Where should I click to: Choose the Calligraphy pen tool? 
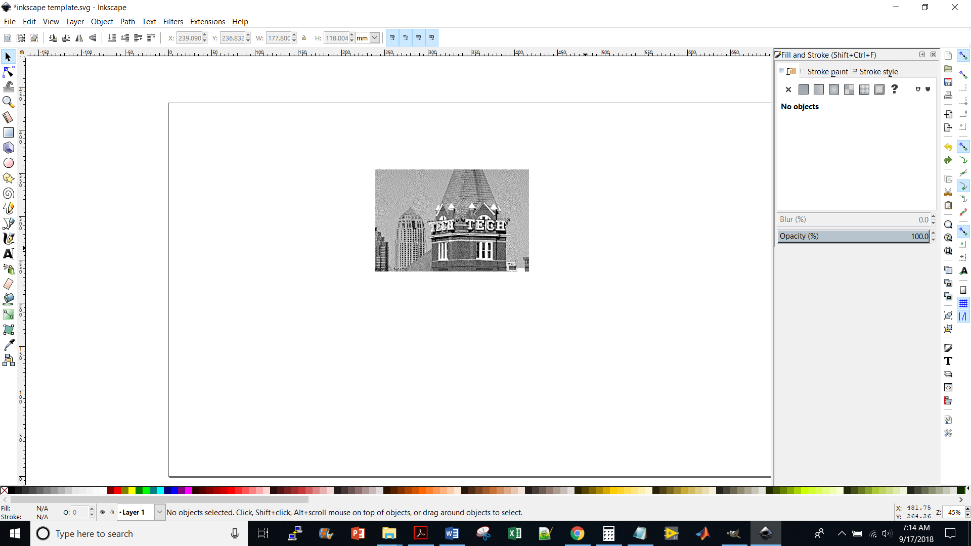8,239
